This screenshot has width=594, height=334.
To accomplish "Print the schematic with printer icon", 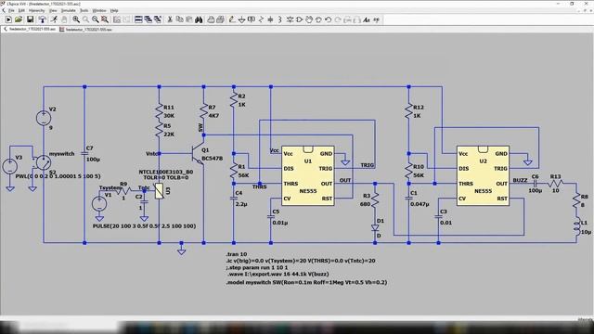I will click(221, 19).
